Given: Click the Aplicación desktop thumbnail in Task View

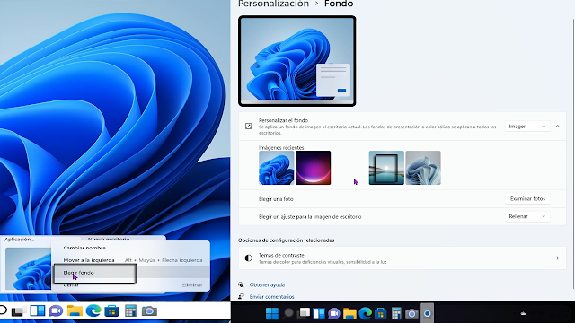Looking at the screenshot, I should click(28, 268).
